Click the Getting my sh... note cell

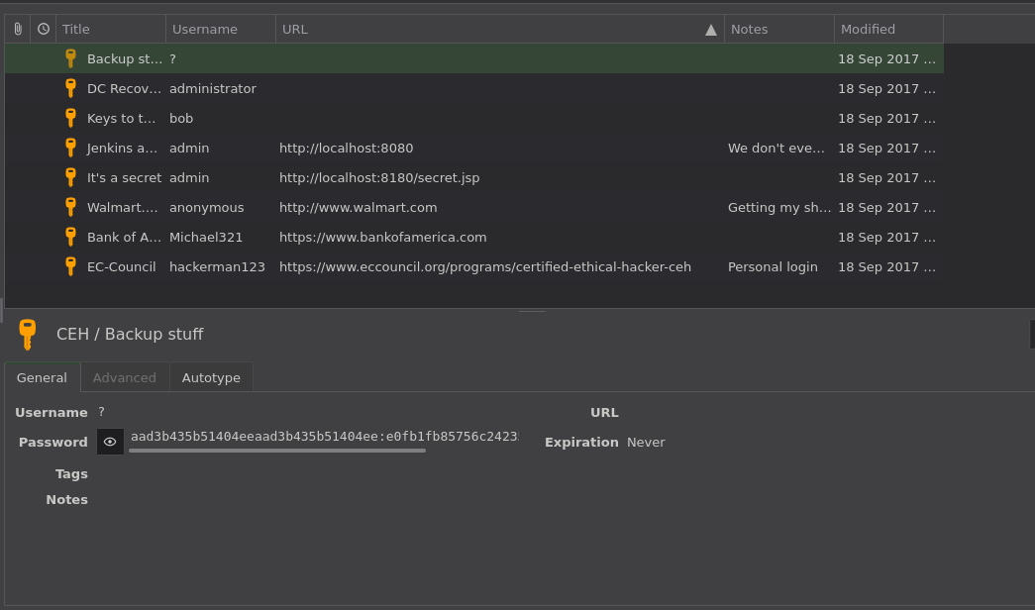click(x=779, y=207)
